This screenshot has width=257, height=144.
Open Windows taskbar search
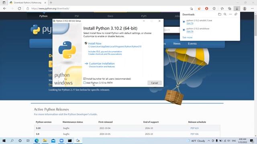point(12,140)
